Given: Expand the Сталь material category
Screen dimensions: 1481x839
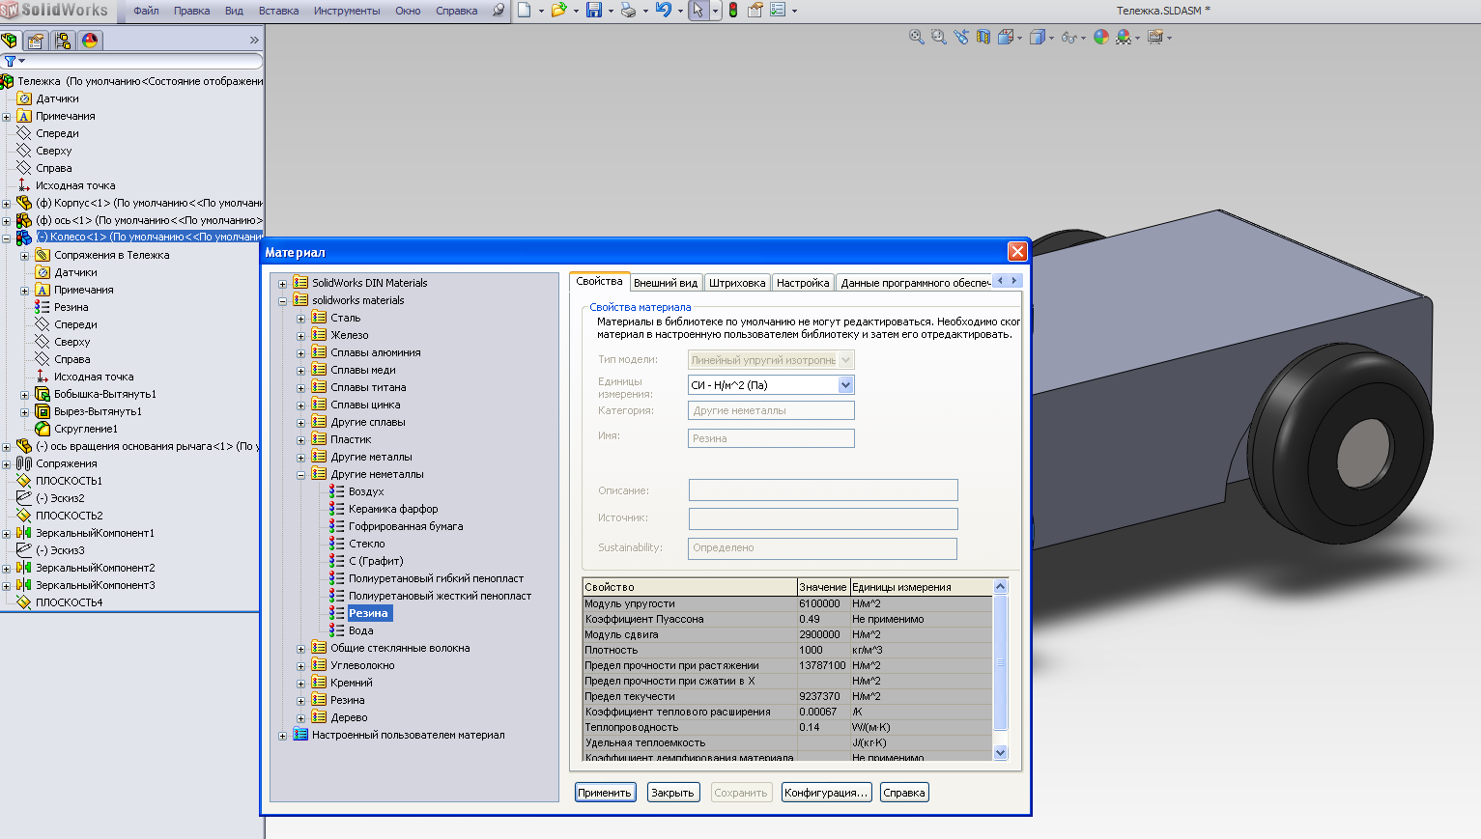Looking at the screenshot, I should point(300,319).
